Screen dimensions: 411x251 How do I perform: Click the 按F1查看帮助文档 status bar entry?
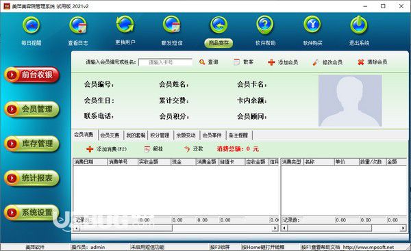321,247
